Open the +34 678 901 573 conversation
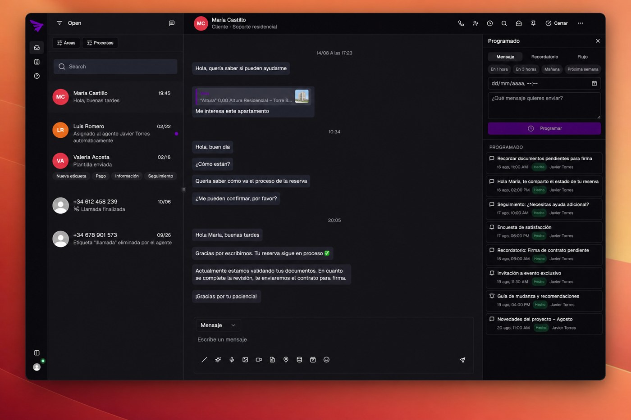This screenshot has width=631, height=420. point(115,239)
